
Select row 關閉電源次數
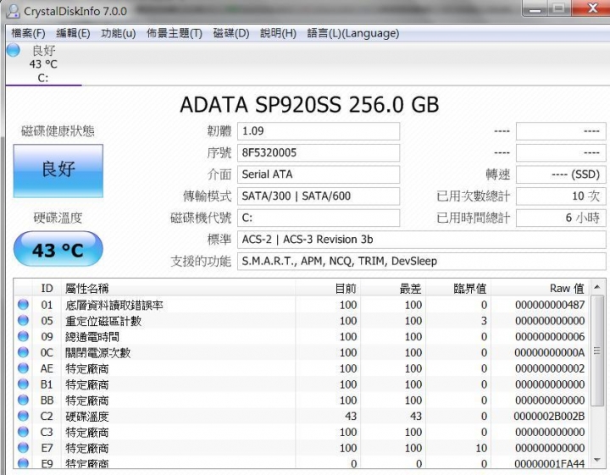tap(302, 352)
